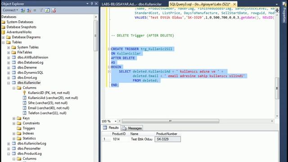This screenshot has width=288, height=162.
Task: Click the Filter icon in Object Explorer toolbar
Action: point(41,10)
